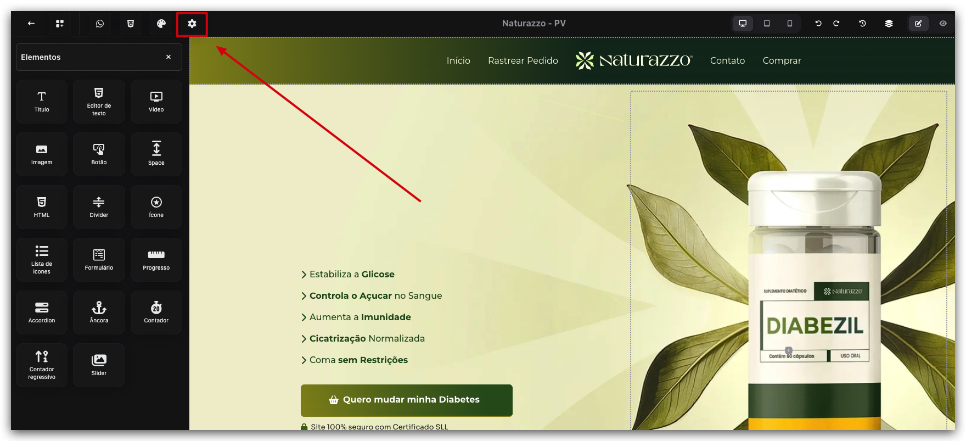The image size is (966, 441).
Task: Select the Aumenta a Imunidade list item
Action: click(356, 317)
